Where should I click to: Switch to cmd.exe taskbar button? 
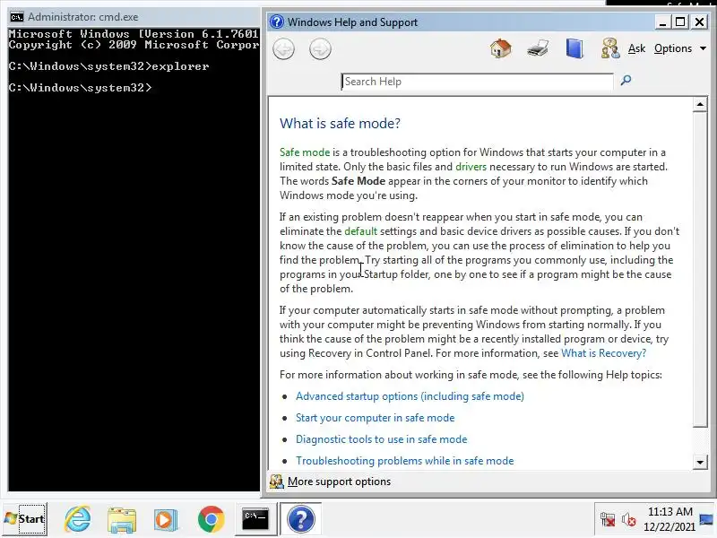tap(255, 519)
